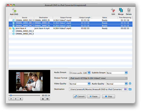Open the snapshot folder button

point(47,99)
